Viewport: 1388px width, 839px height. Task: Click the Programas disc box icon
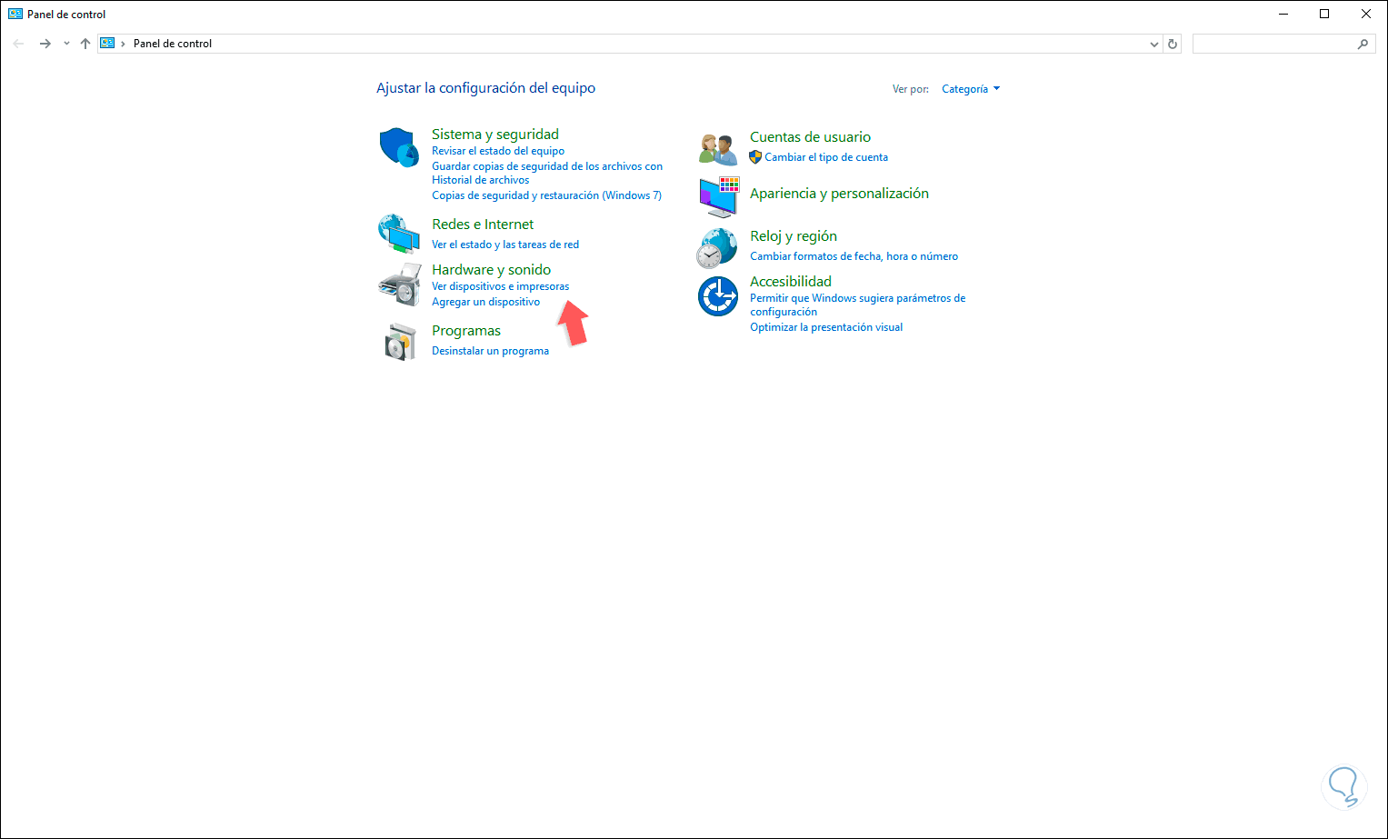(x=400, y=342)
